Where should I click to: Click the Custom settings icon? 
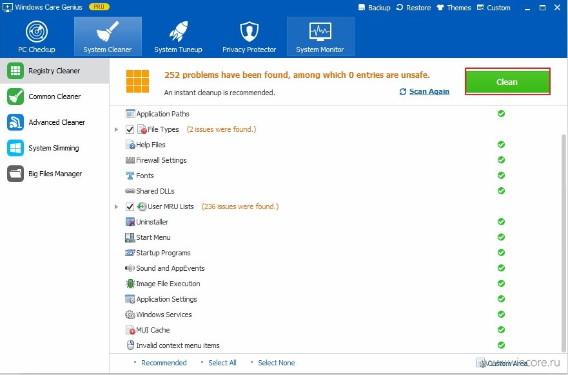pyautogui.click(x=480, y=7)
